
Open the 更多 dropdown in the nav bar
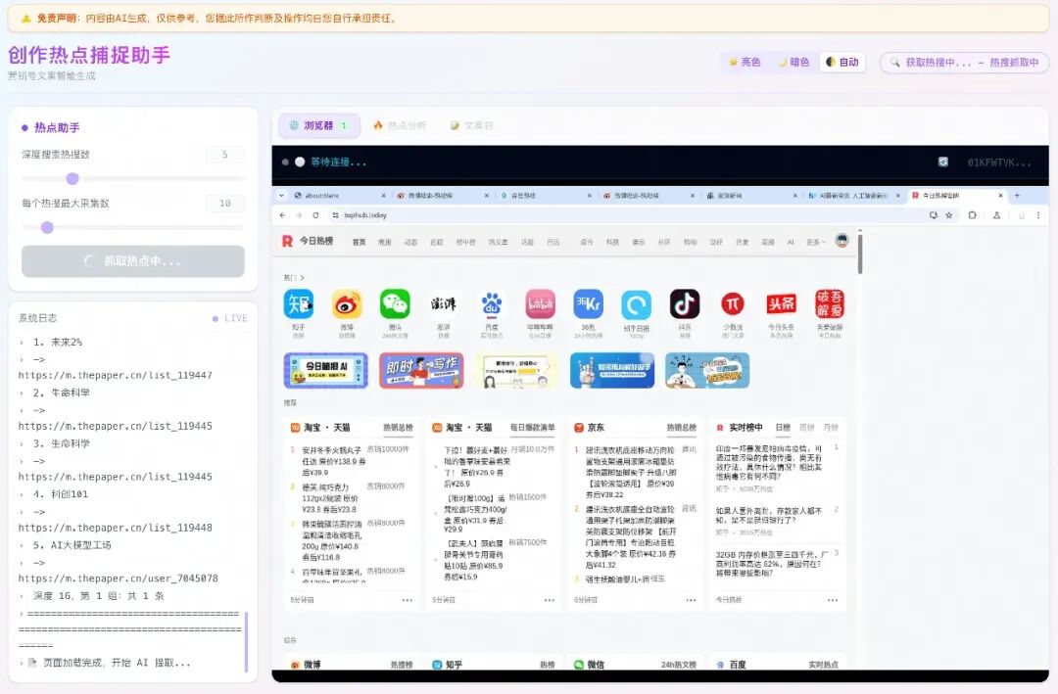(813, 242)
